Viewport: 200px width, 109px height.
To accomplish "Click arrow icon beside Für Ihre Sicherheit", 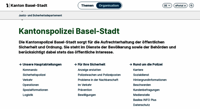I will click(75, 65).
